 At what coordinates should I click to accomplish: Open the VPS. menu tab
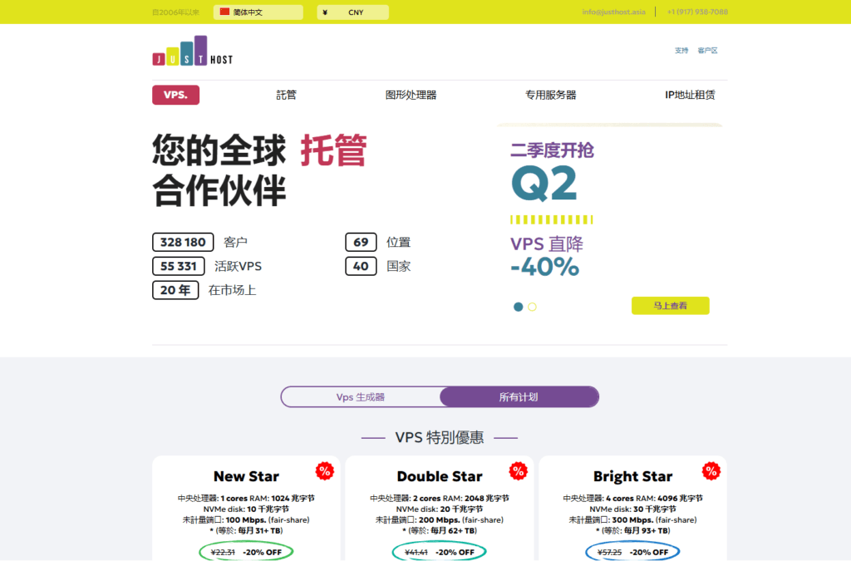(x=175, y=95)
